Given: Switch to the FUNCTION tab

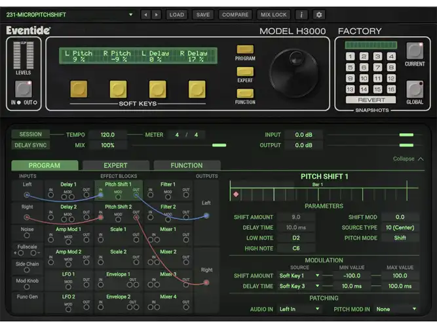Looking at the screenshot, I should (x=187, y=165).
